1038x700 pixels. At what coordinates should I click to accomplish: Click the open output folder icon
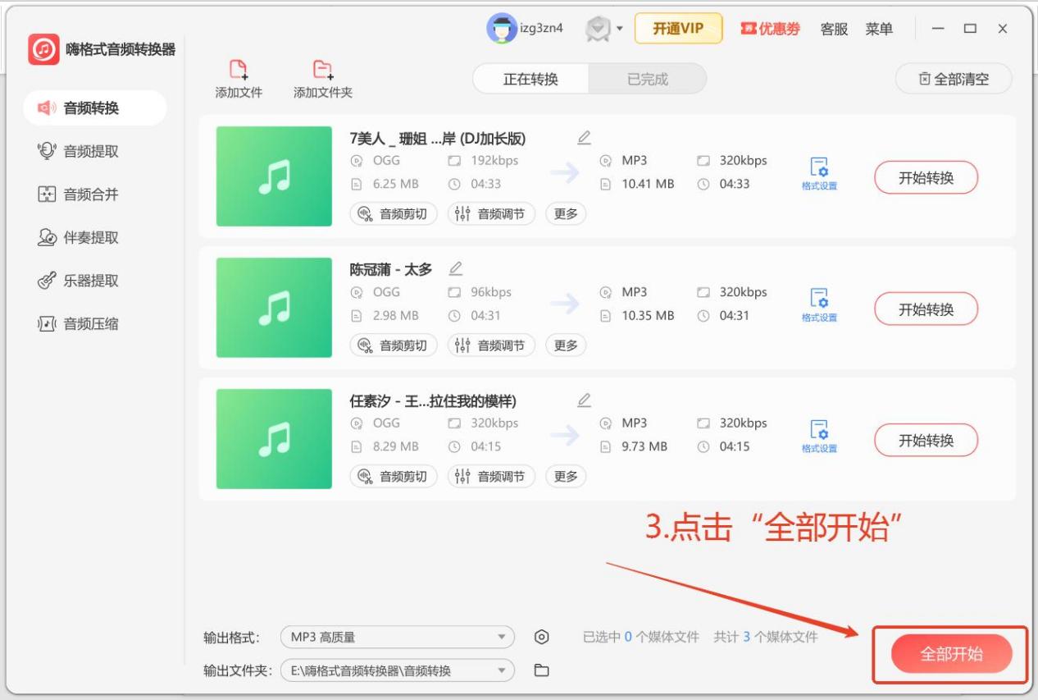pyautogui.click(x=541, y=670)
